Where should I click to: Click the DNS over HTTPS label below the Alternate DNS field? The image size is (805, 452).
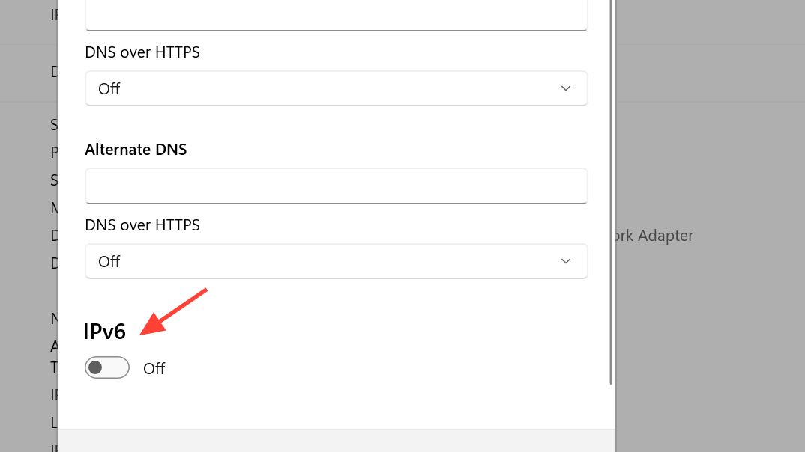(142, 225)
